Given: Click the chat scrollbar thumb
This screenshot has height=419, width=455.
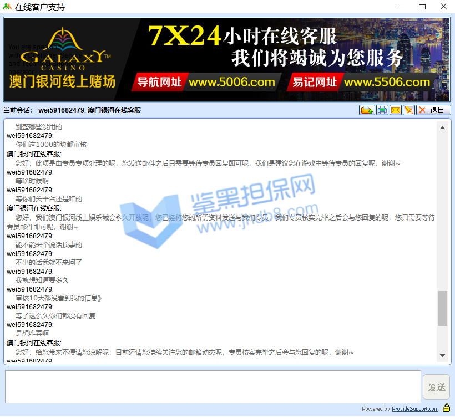Looking at the screenshot, I should pos(442,308).
